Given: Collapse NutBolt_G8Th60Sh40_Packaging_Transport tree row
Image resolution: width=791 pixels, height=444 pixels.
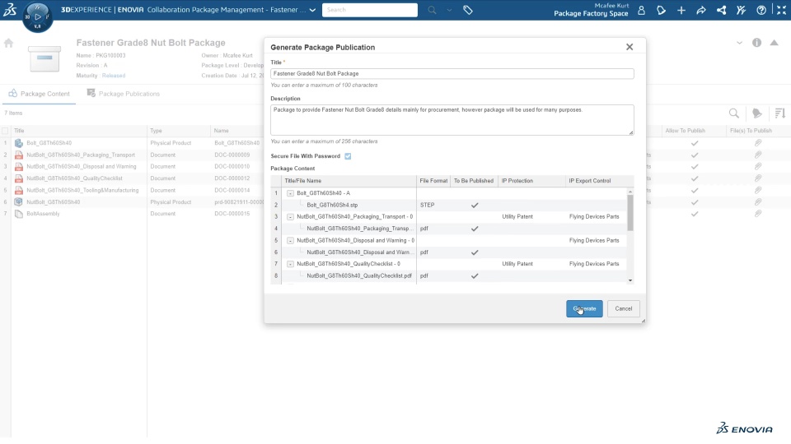Looking at the screenshot, I should [x=290, y=217].
